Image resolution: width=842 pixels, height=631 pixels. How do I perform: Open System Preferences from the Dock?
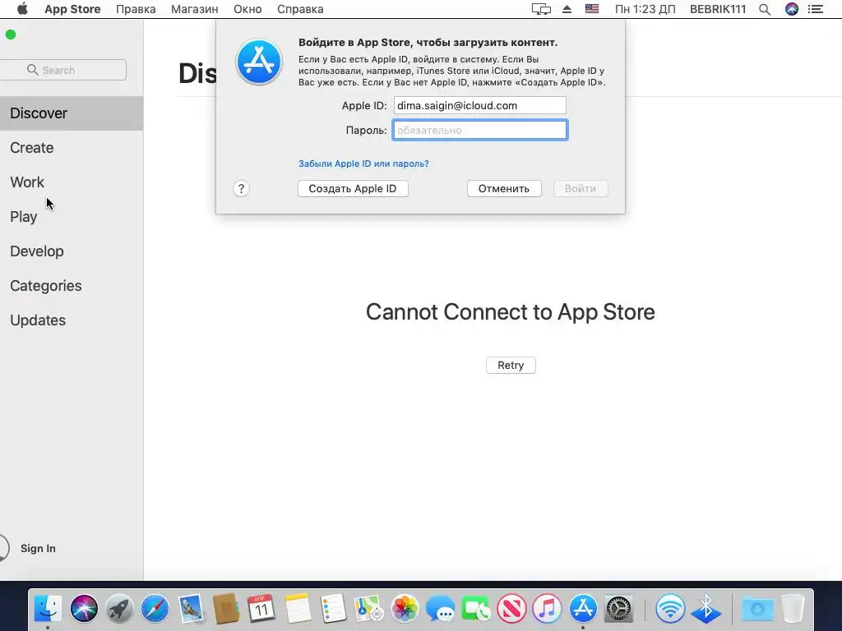pos(618,609)
